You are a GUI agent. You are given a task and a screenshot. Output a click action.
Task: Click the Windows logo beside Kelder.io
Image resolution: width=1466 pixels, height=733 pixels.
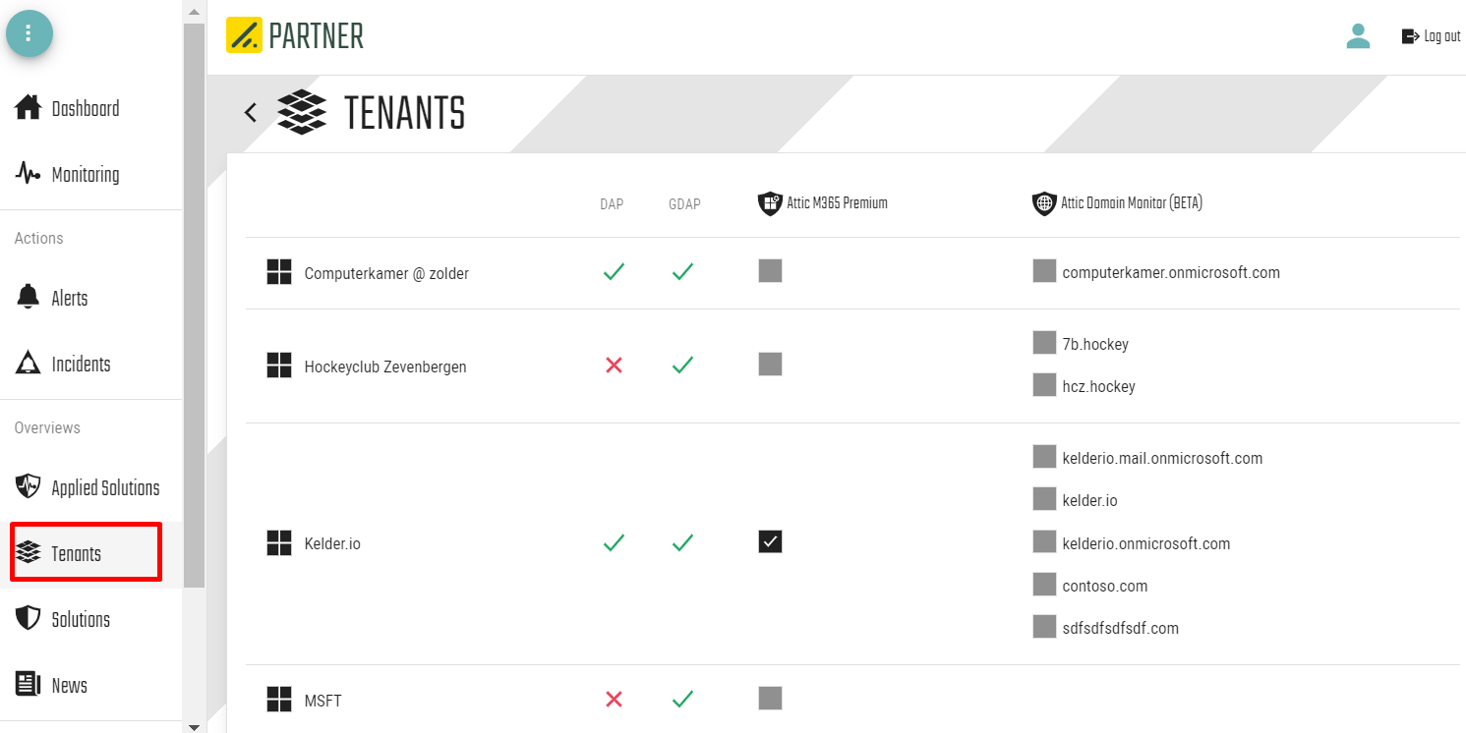(279, 542)
